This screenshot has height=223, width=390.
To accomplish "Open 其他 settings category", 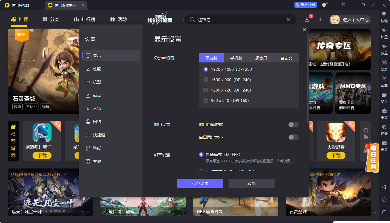I will click(x=111, y=161).
